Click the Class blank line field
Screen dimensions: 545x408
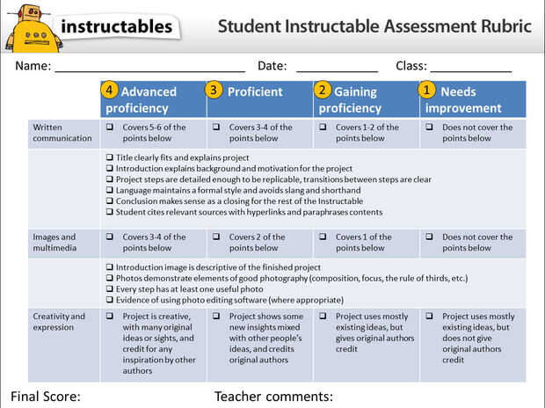[470, 67]
